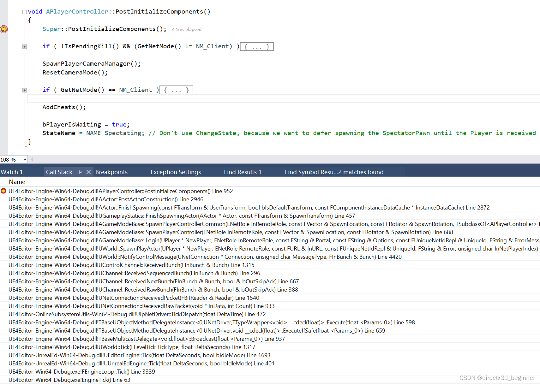
Task: Click StateName = NAME_Spectating statement
Action: pos(93,133)
